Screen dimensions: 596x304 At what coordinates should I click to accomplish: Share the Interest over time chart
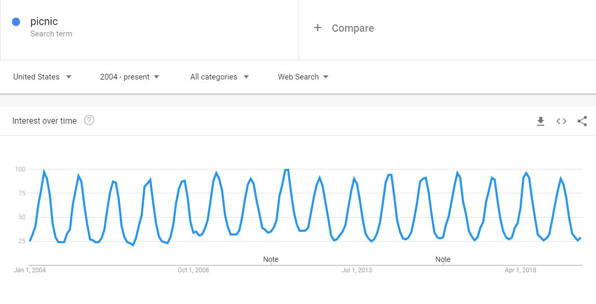(x=582, y=121)
